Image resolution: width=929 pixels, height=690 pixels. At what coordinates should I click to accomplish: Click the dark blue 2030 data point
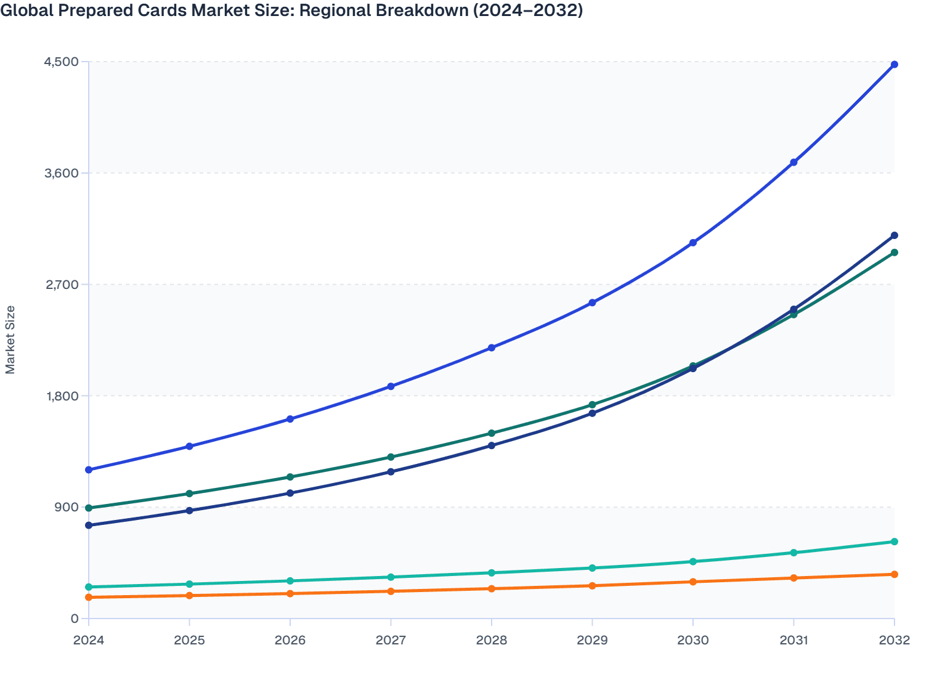[692, 368]
